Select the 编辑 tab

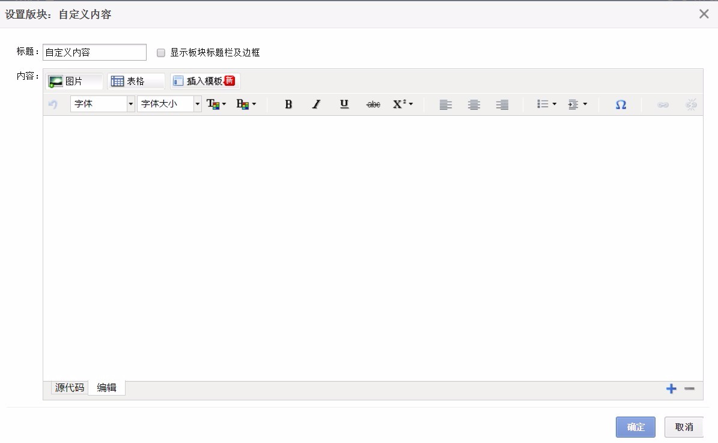[106, 388]
